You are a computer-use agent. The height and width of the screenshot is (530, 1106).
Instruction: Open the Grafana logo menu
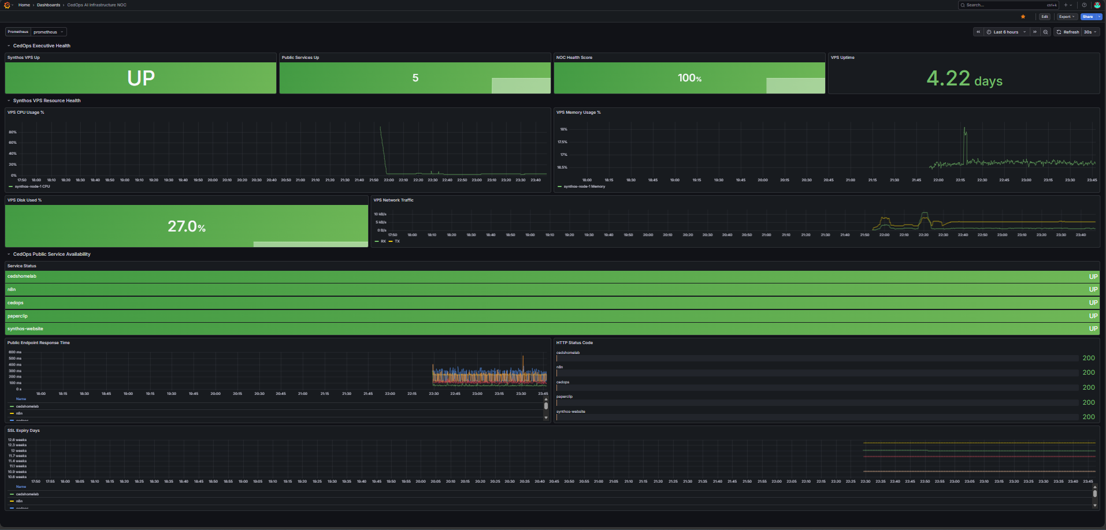pyautogui.click(x=7, y=5)
